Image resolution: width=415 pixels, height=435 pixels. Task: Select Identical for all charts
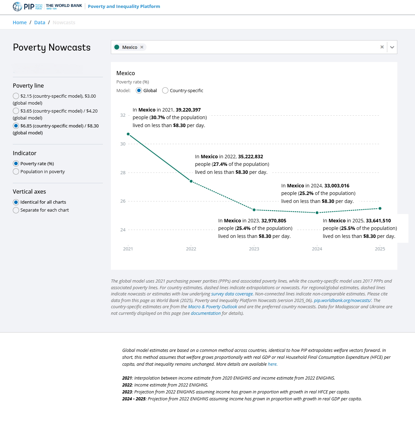coord(16,202)
